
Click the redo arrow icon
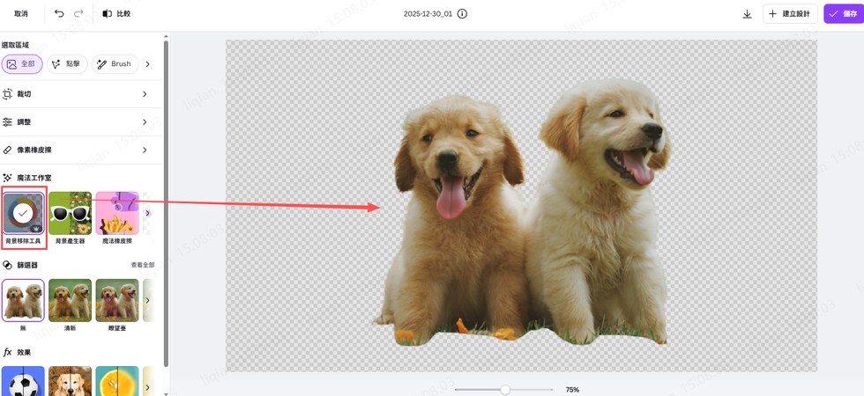(x=78, y=14)
